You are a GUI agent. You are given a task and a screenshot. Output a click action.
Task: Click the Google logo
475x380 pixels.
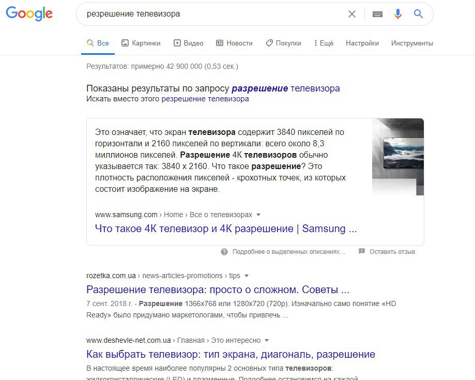(x=29, y=13)
